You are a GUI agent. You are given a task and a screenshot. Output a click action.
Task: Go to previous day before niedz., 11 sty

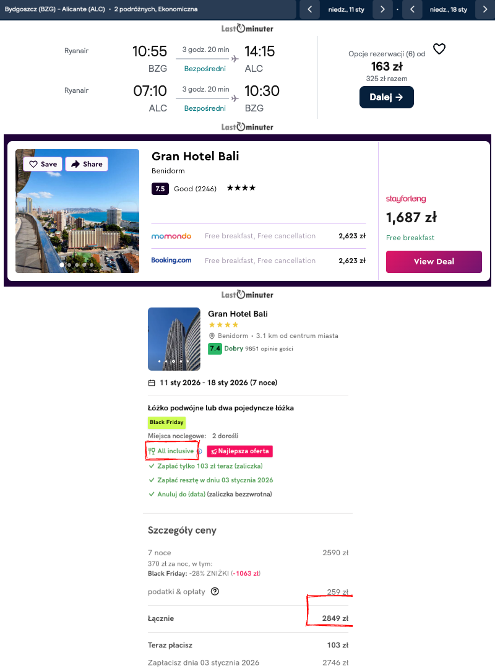(x=310, y=9)
